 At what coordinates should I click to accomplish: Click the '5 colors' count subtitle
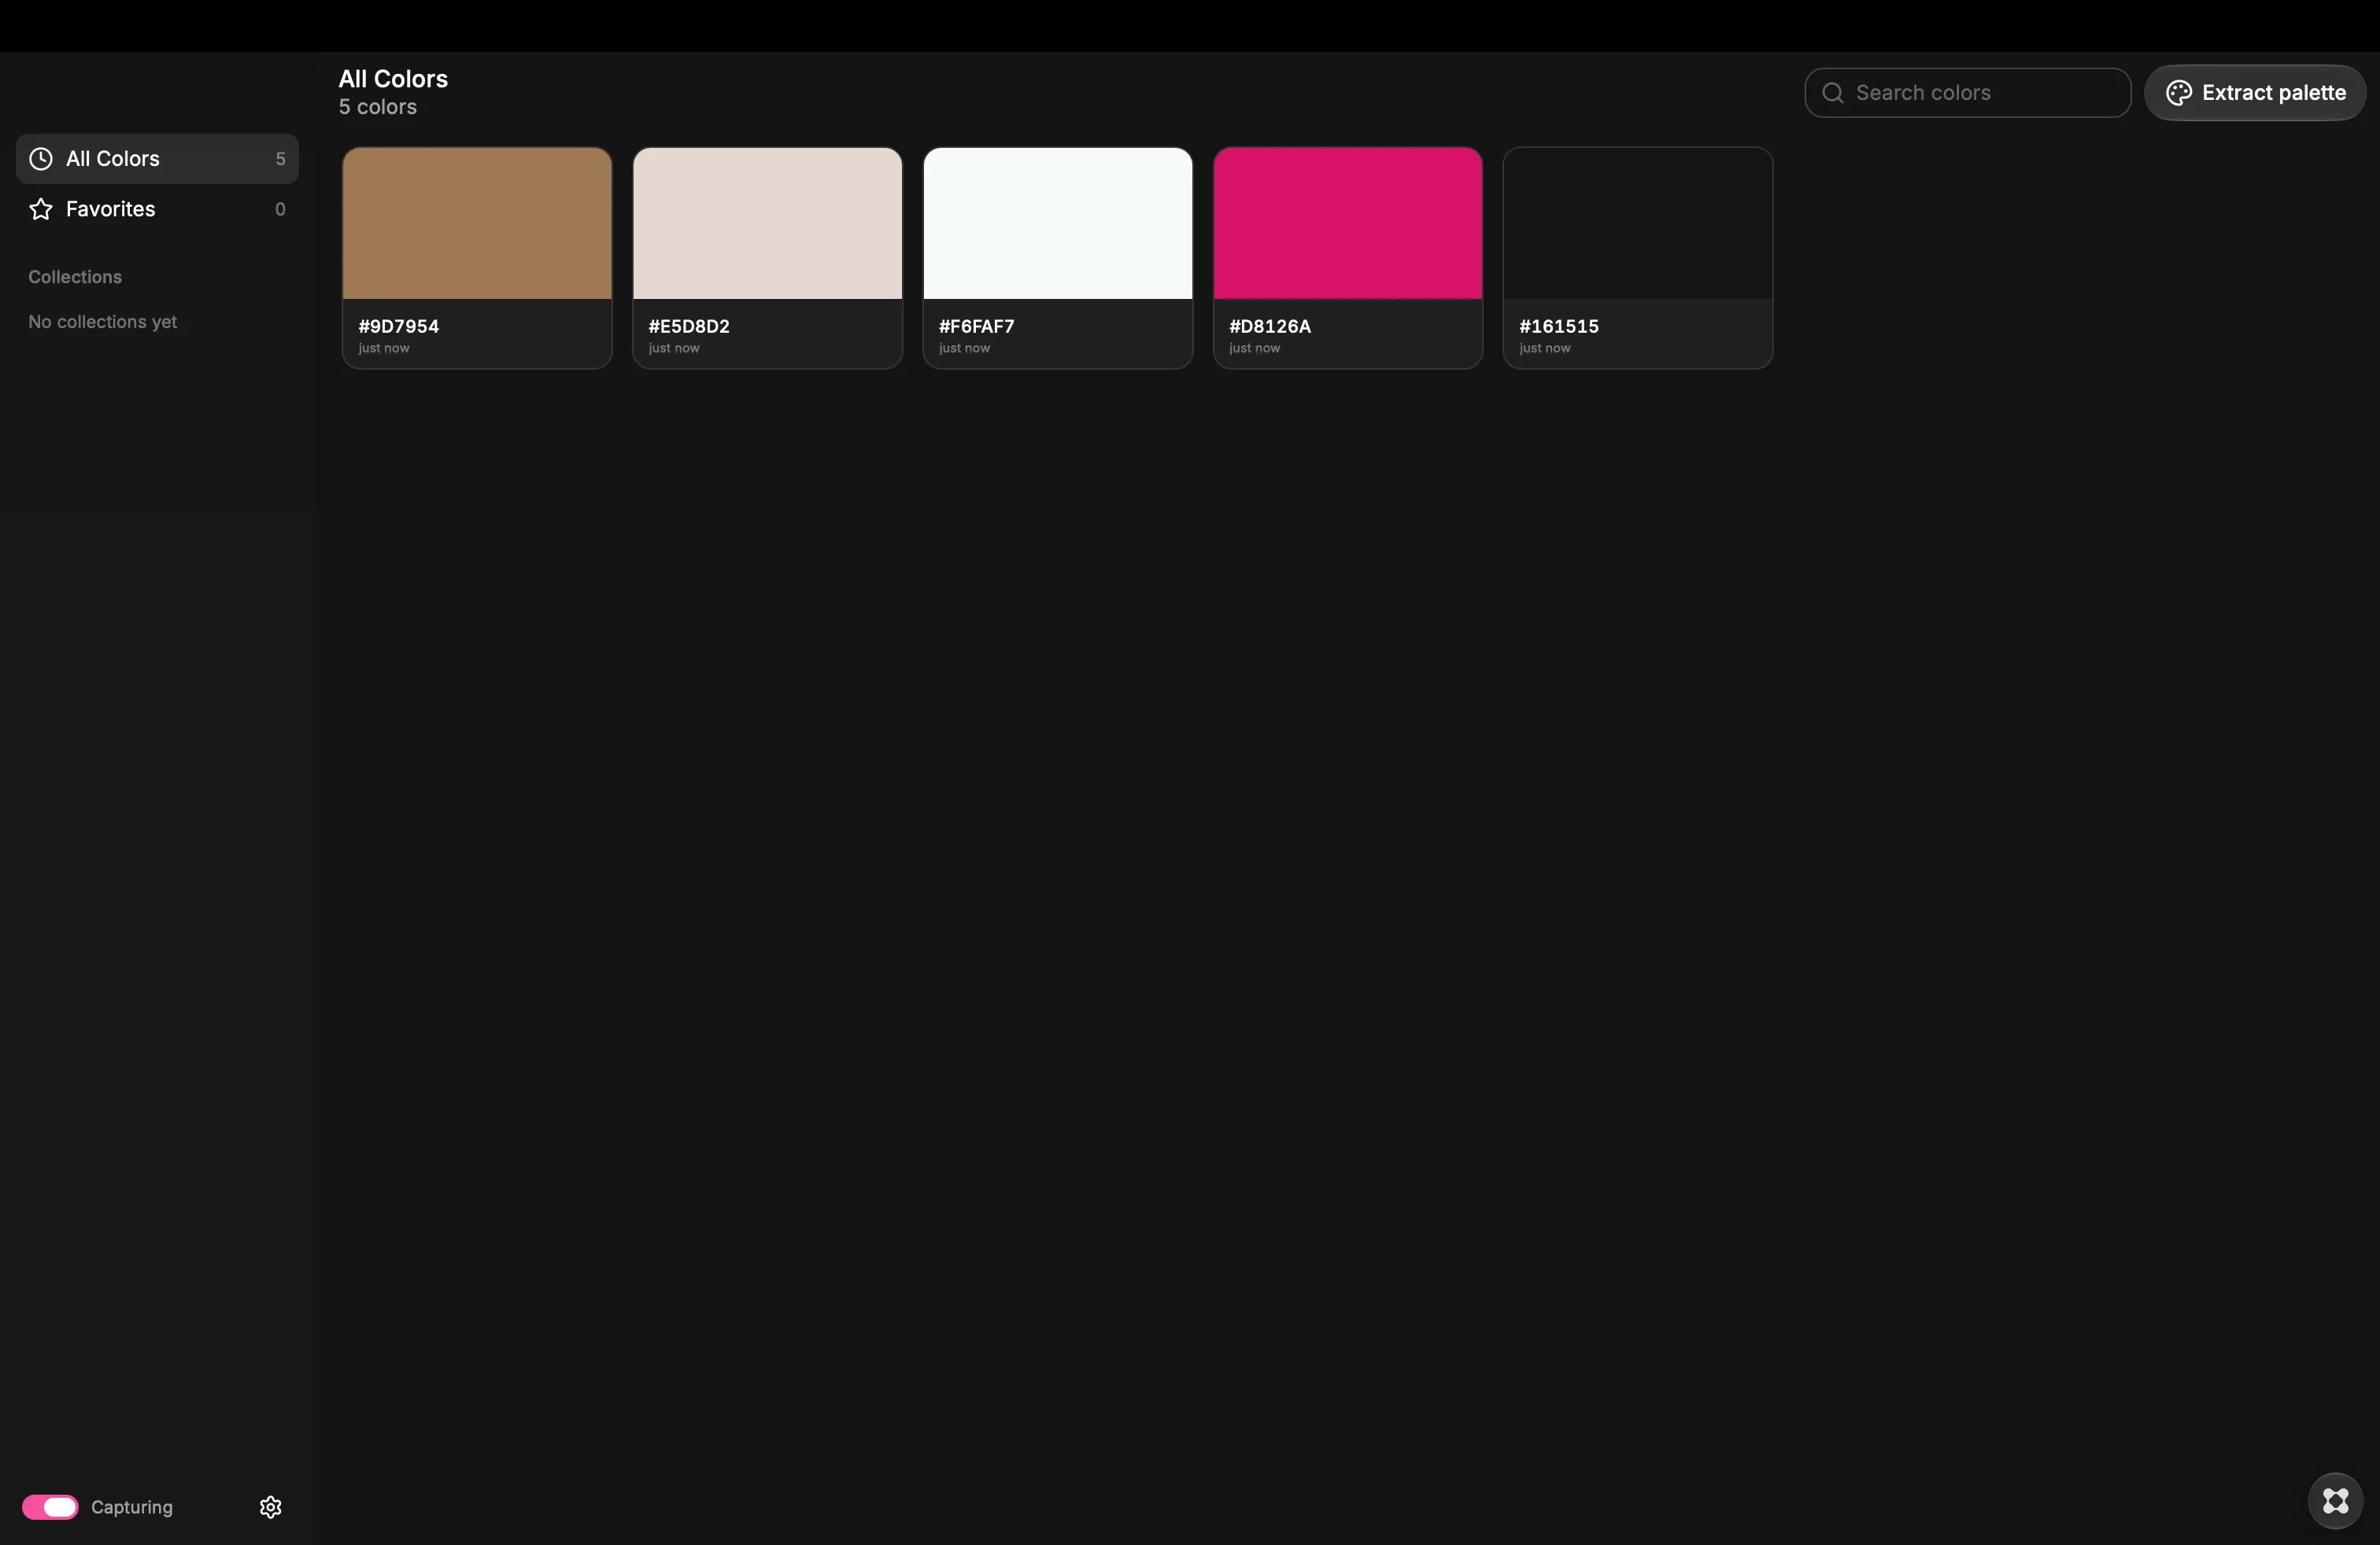coord(378,107)
